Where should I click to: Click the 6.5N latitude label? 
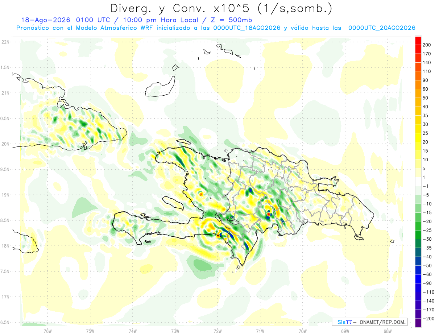click(5, 322)
